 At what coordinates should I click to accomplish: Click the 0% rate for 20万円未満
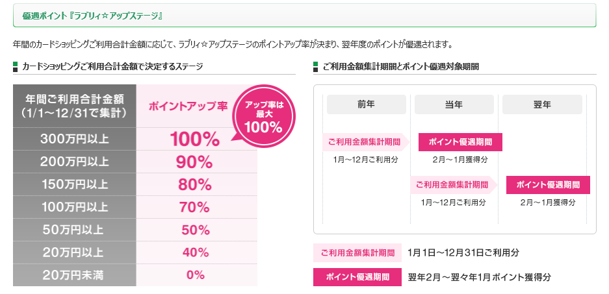(196, 275)
